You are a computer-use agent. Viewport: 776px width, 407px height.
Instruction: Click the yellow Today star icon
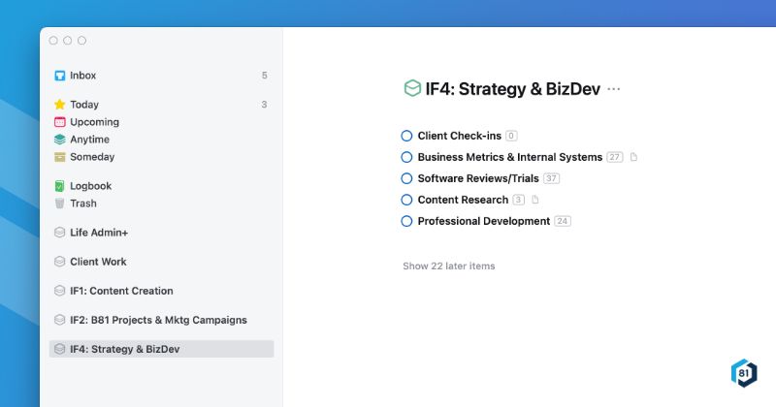point(60,105)
